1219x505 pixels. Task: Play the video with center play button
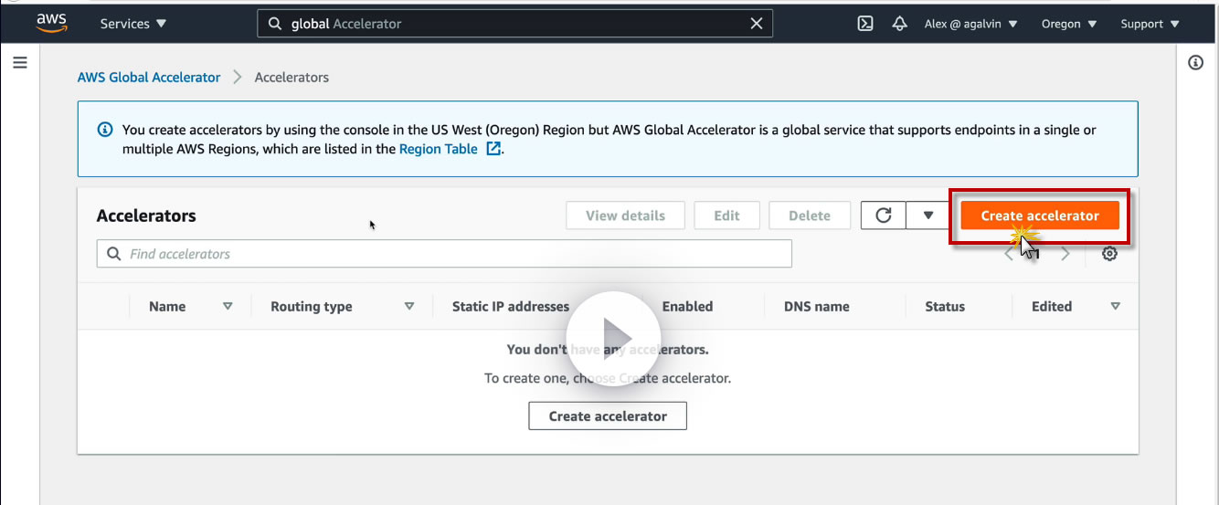(x=613, y=338)
